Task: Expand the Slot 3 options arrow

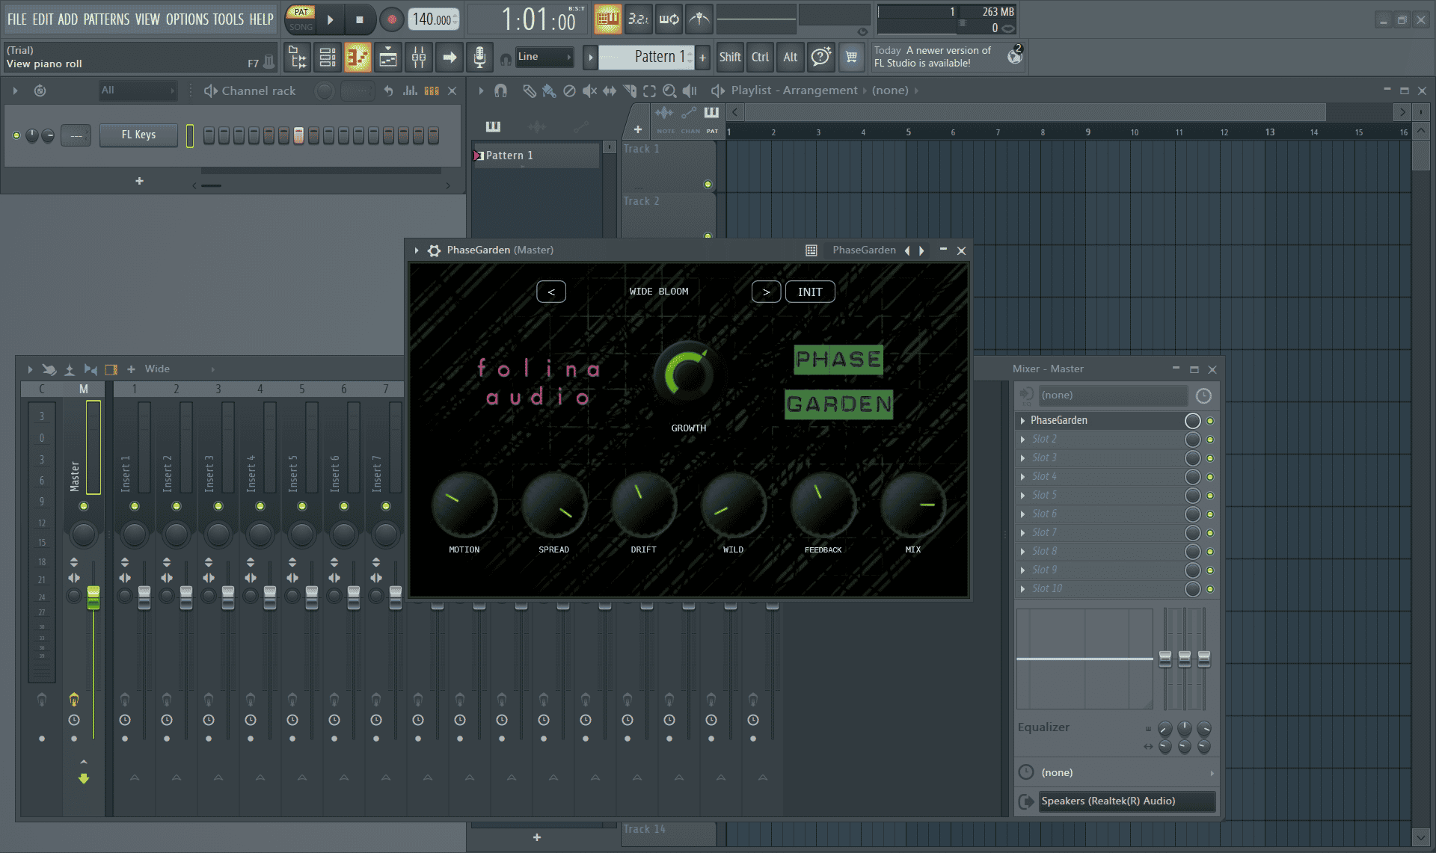Action: pos(1022,458)
